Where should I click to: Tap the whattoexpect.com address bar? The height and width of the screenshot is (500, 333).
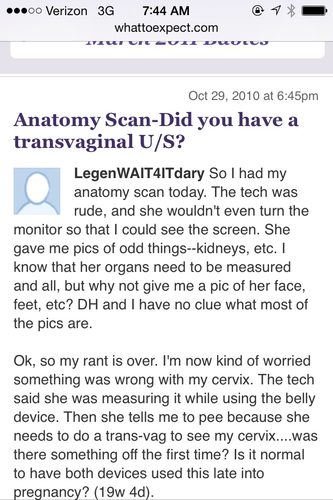coord(166,28)
